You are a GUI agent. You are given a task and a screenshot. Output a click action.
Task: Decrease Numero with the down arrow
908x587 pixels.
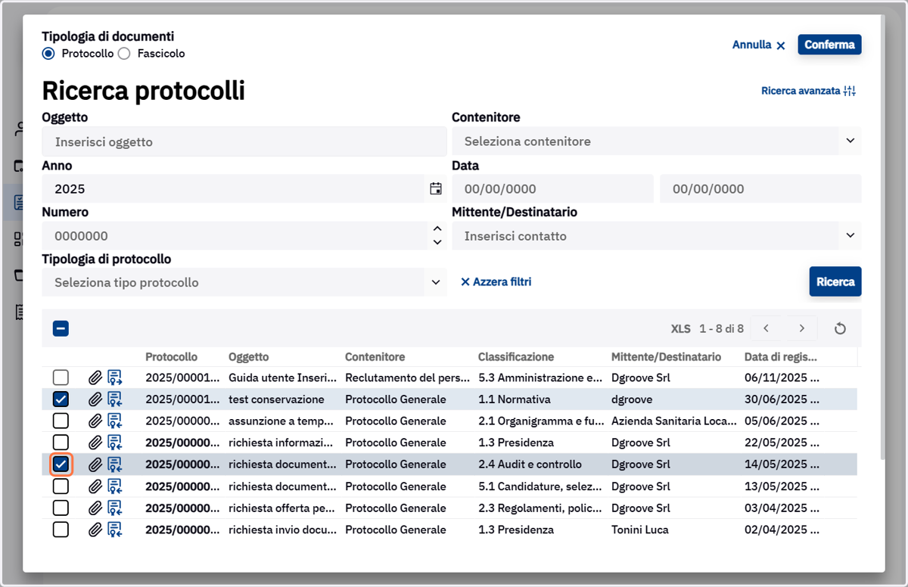tap(437, 243)
